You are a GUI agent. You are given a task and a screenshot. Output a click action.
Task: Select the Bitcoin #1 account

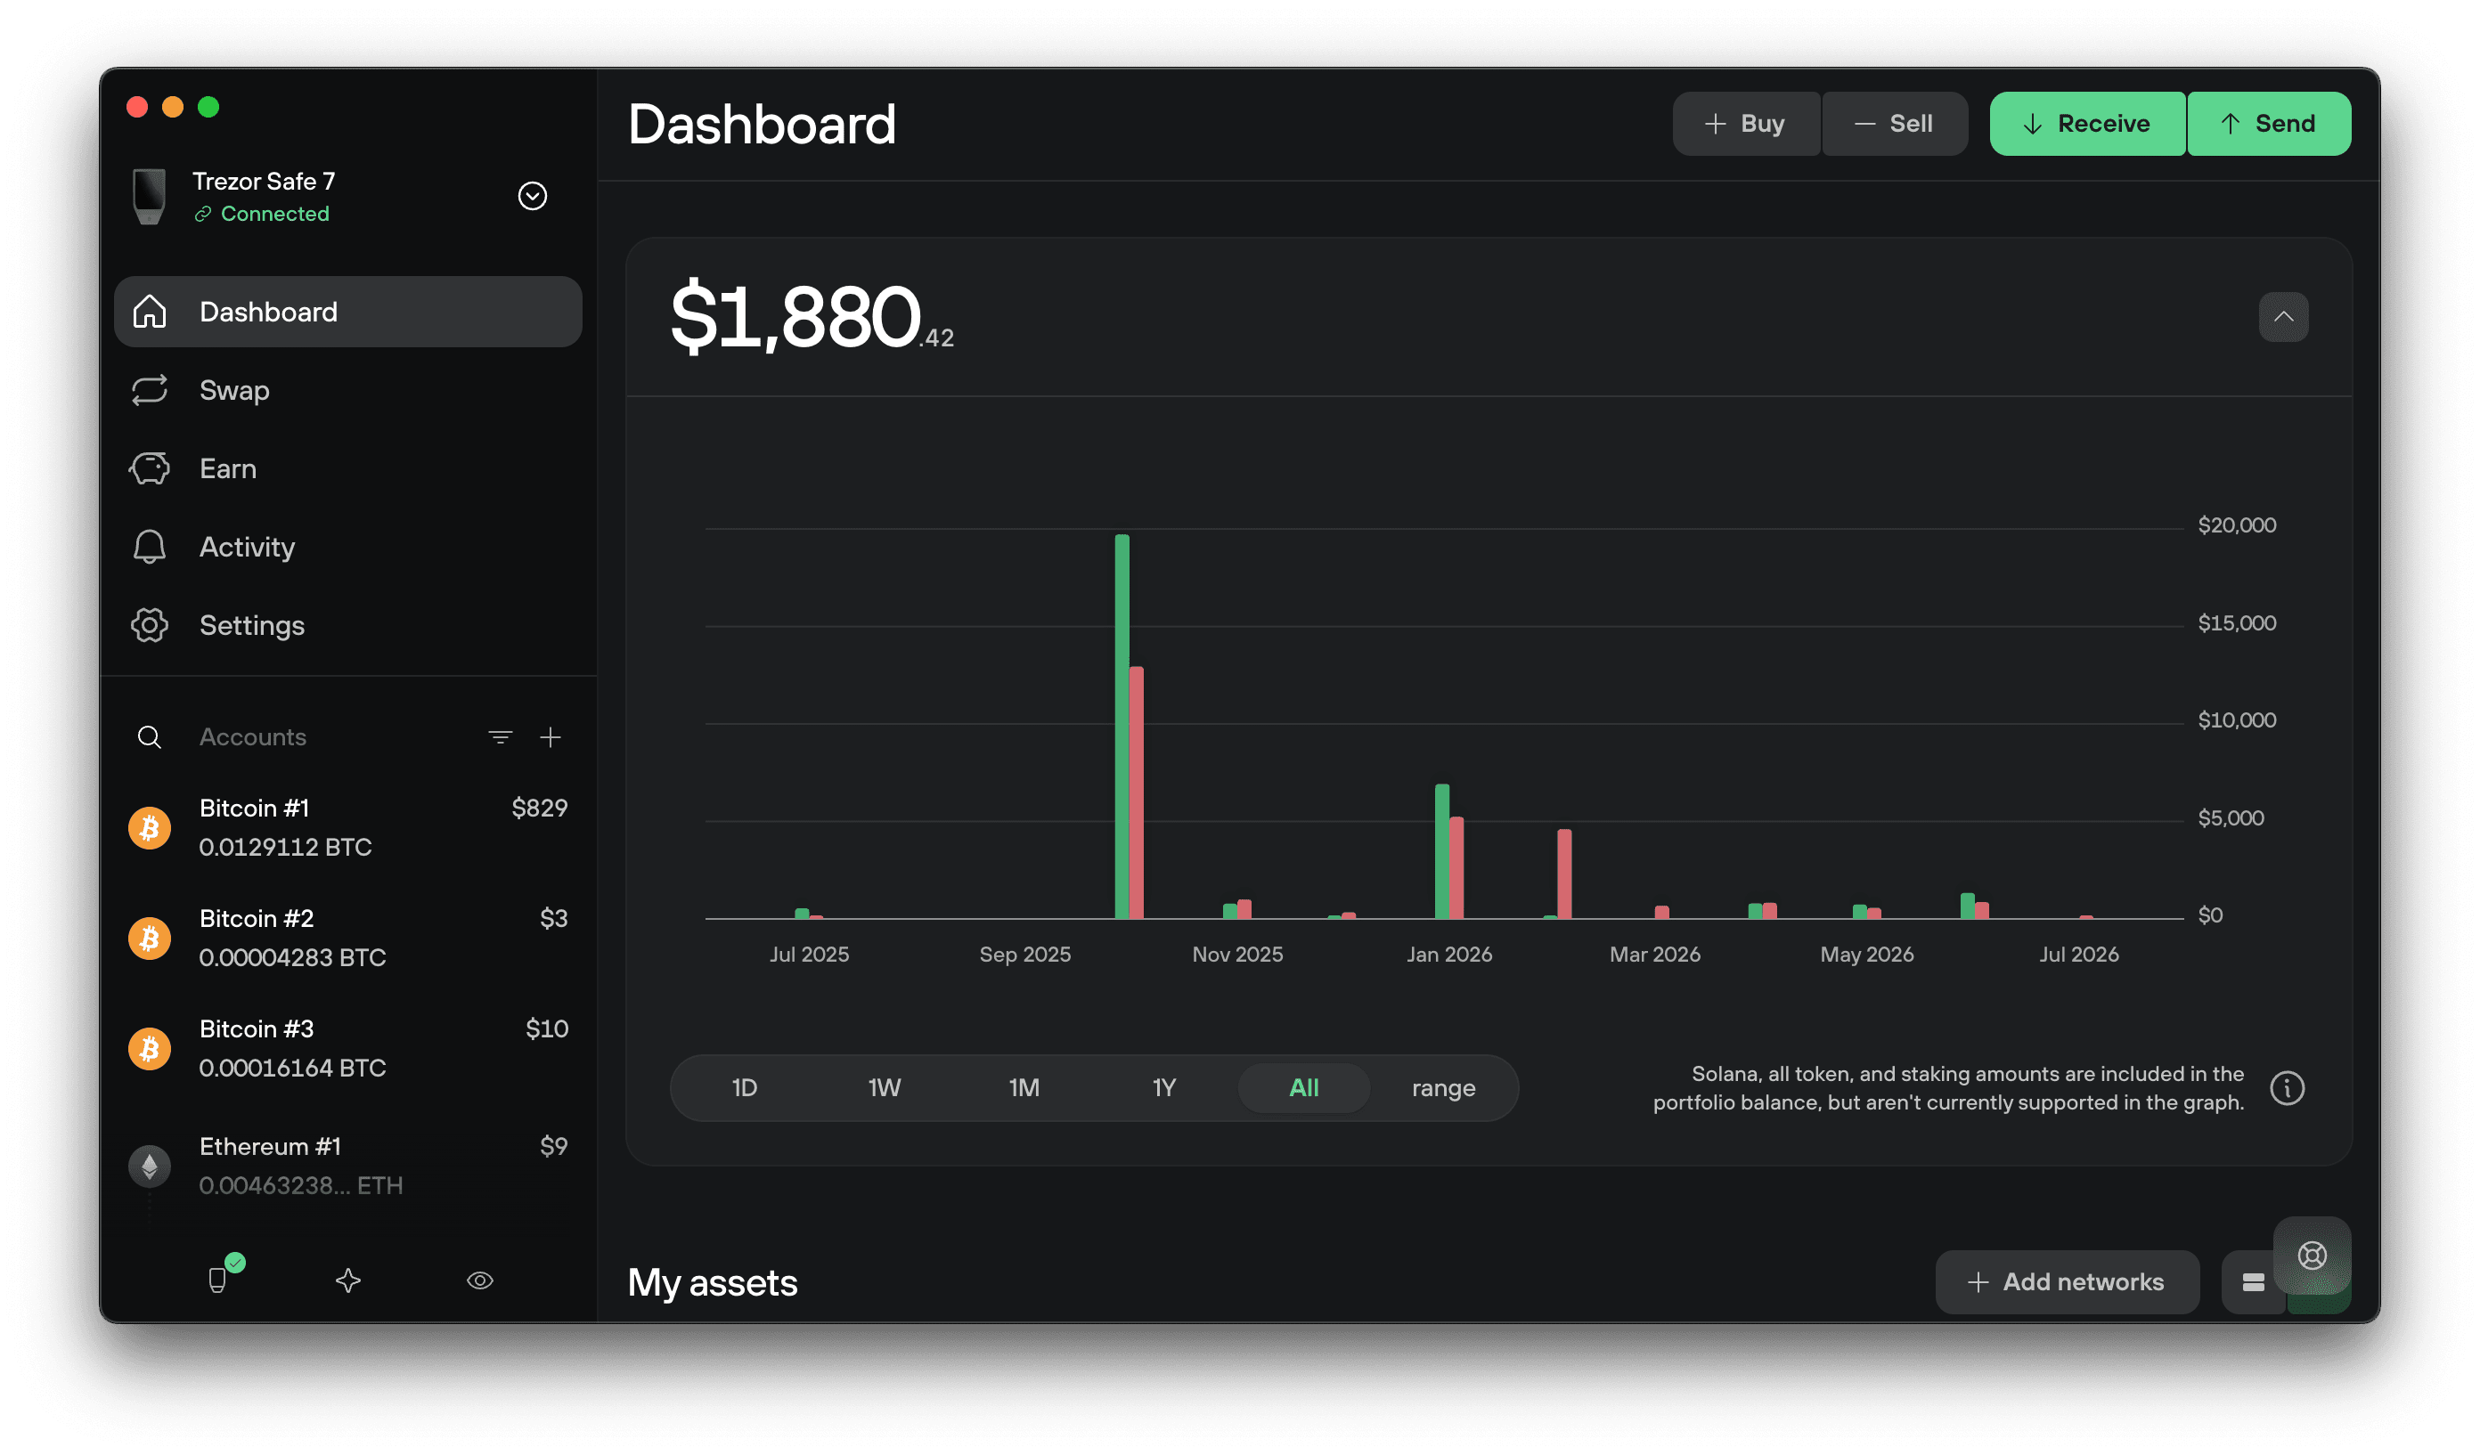(x=348, y=827)
